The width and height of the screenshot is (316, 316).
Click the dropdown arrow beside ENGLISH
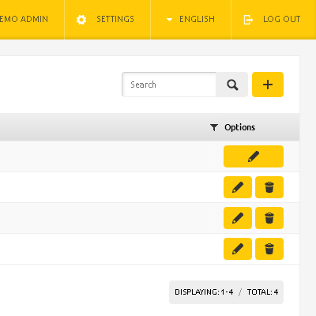pos(169,20)
